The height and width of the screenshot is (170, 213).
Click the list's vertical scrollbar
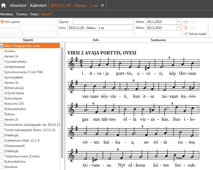tap(62, 103)
